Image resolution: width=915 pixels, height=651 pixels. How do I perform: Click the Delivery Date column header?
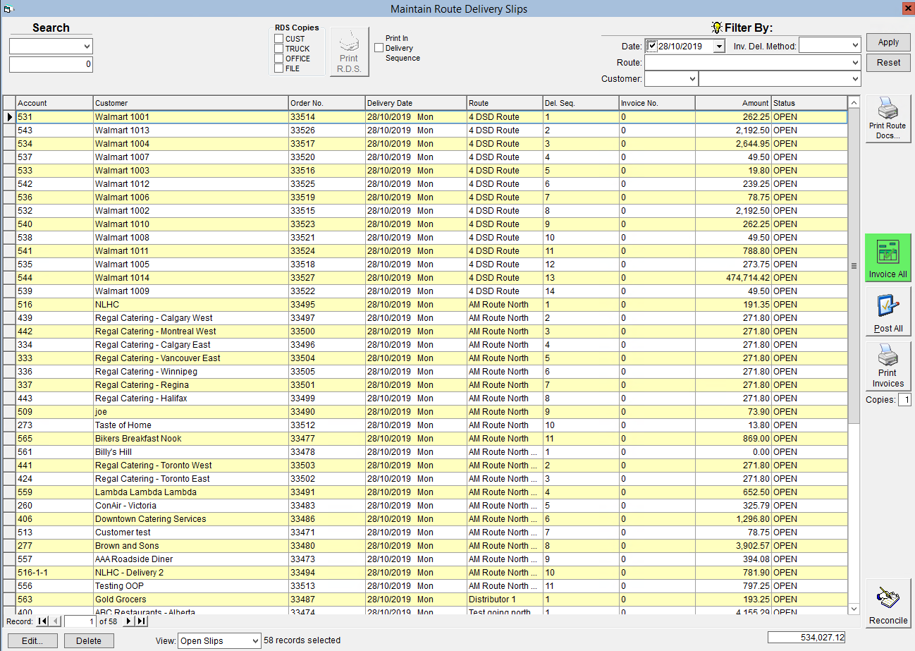(x=415, y=103)
